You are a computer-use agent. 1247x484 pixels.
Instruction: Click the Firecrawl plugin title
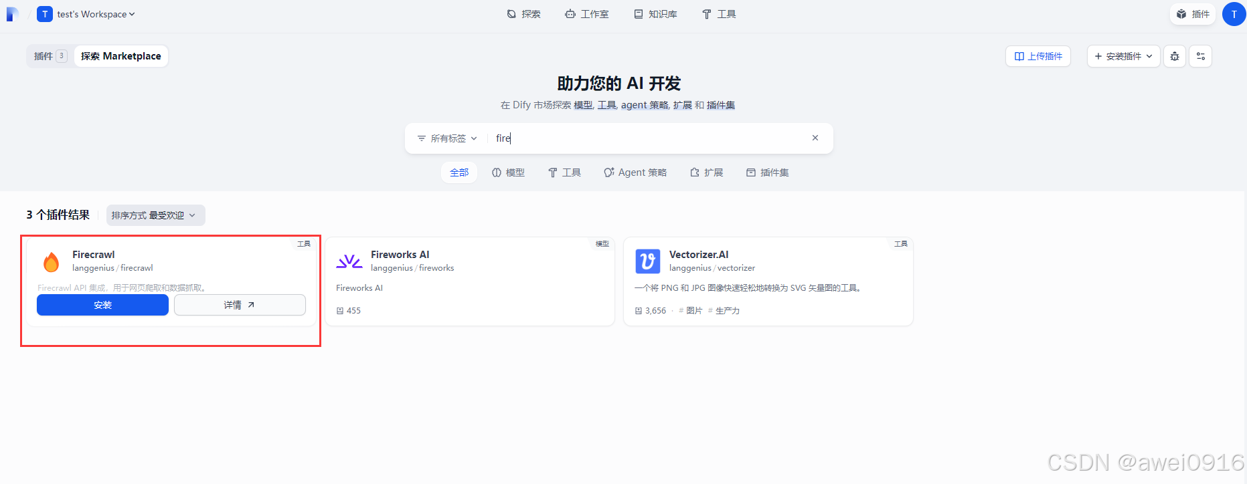tap(93, 255)
